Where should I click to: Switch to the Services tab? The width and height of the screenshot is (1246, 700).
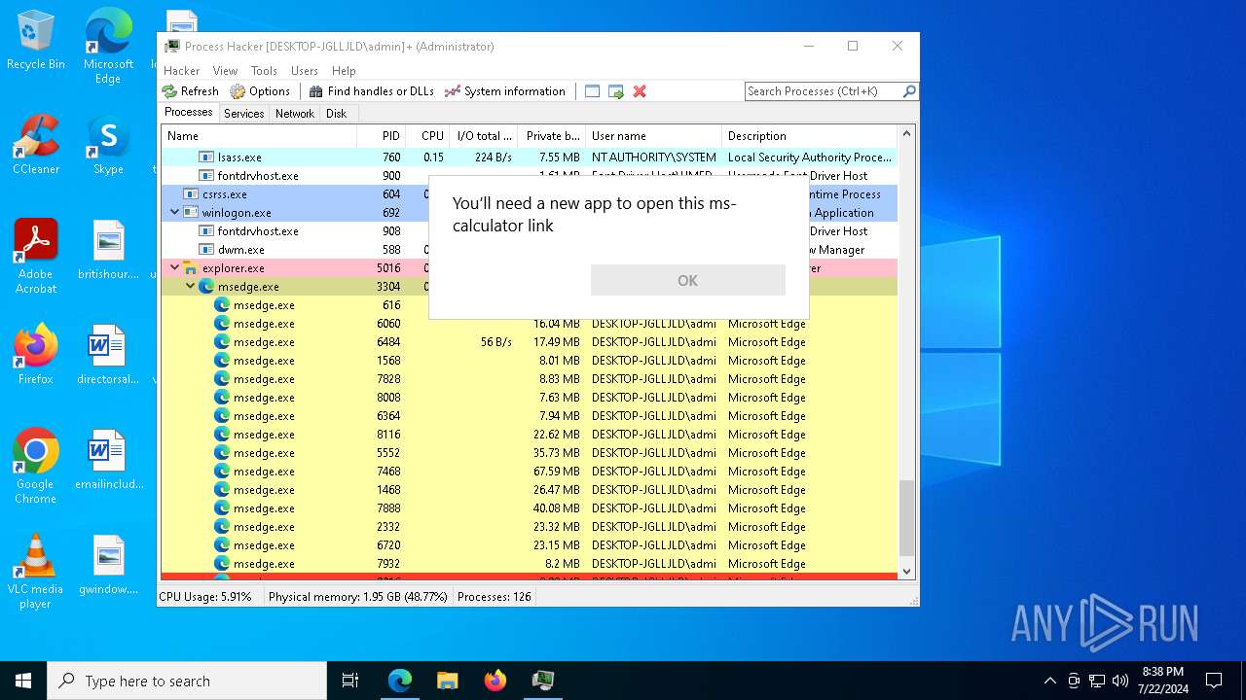(243, 114)
